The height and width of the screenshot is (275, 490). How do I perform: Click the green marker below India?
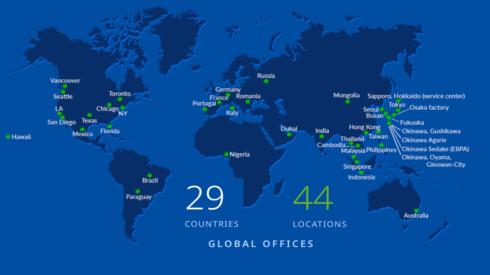322,136
